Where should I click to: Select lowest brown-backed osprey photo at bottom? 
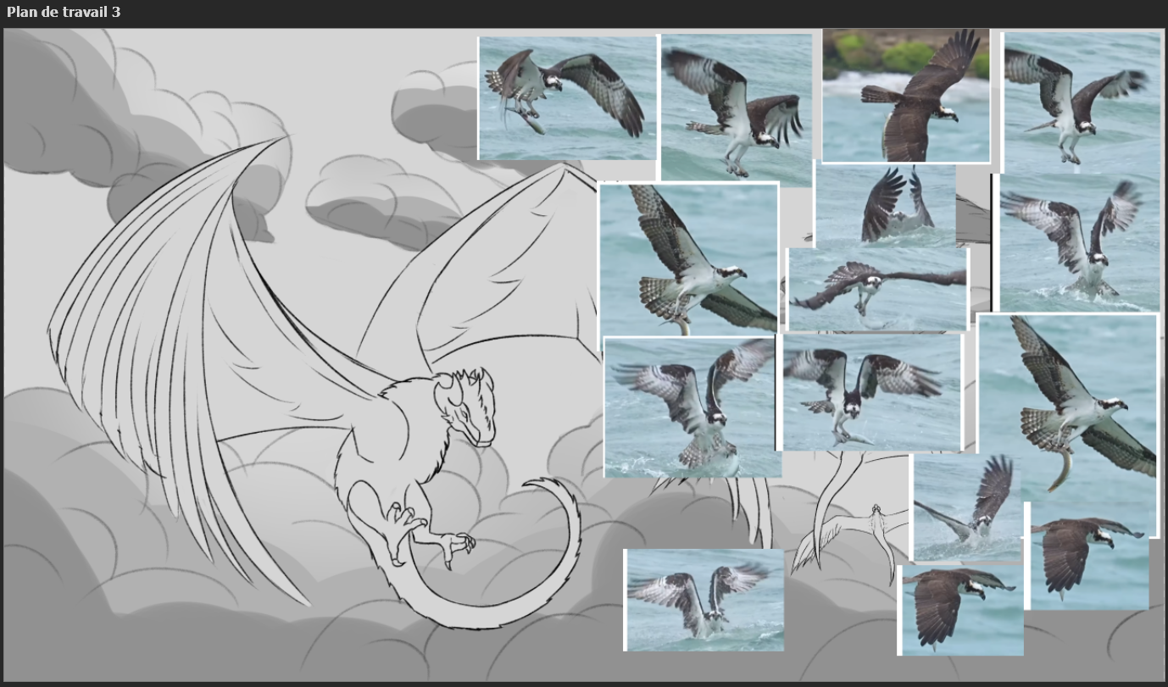click(x=960, y=610)
